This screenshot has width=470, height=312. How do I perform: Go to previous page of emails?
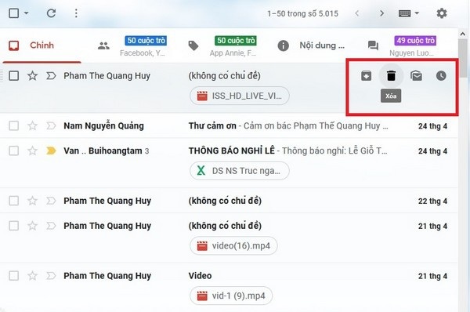[x=356, y=13]
